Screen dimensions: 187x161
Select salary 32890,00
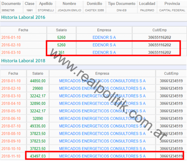(38, 103)
